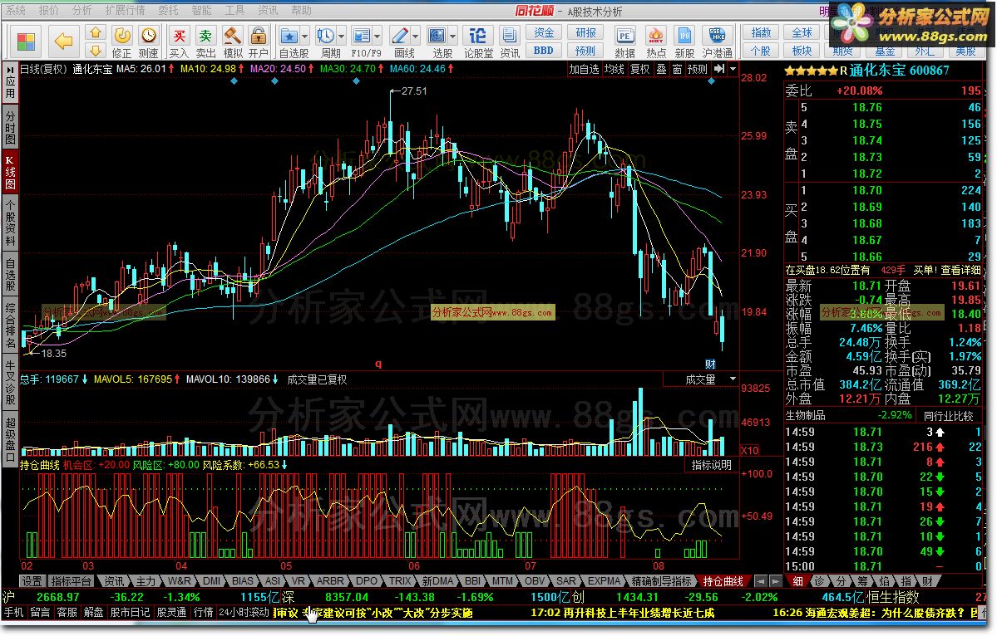Select 分时图 in left sidebar
997x636 pixels.
pos(10,127)
